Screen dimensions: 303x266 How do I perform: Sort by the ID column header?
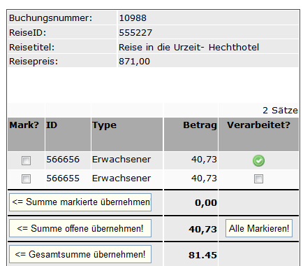(52, 125)
